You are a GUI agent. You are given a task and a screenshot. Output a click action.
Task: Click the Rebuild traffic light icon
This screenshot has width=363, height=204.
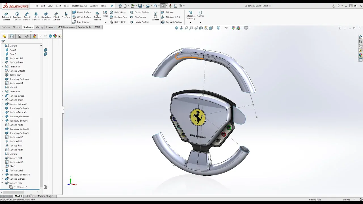[170, 6]
